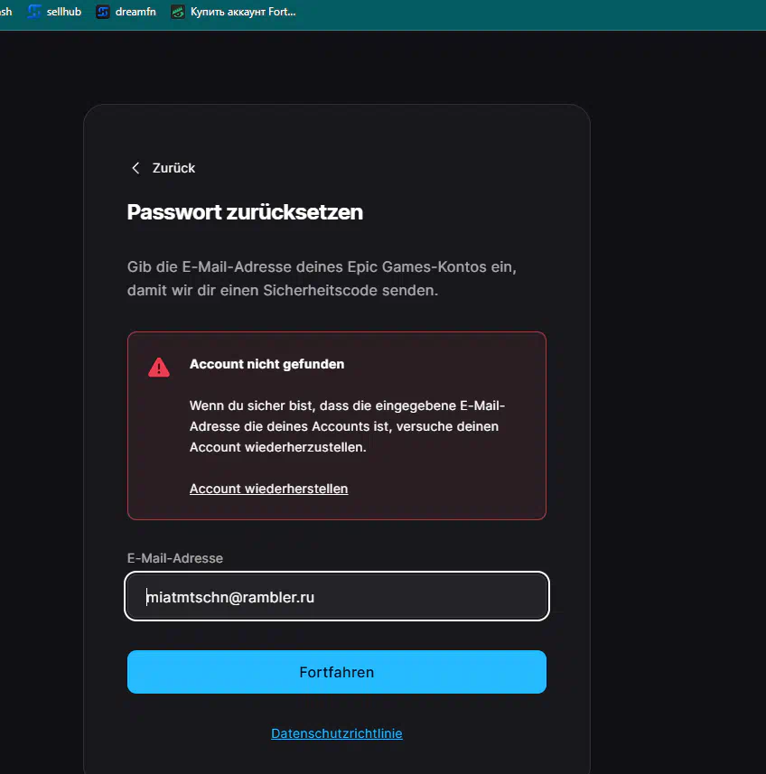Image resolution: width=766 pixels, height=774 pixels.
Task: Open the Купить аккаунт Fort... bookmark text
Action: tap(243, 12)
